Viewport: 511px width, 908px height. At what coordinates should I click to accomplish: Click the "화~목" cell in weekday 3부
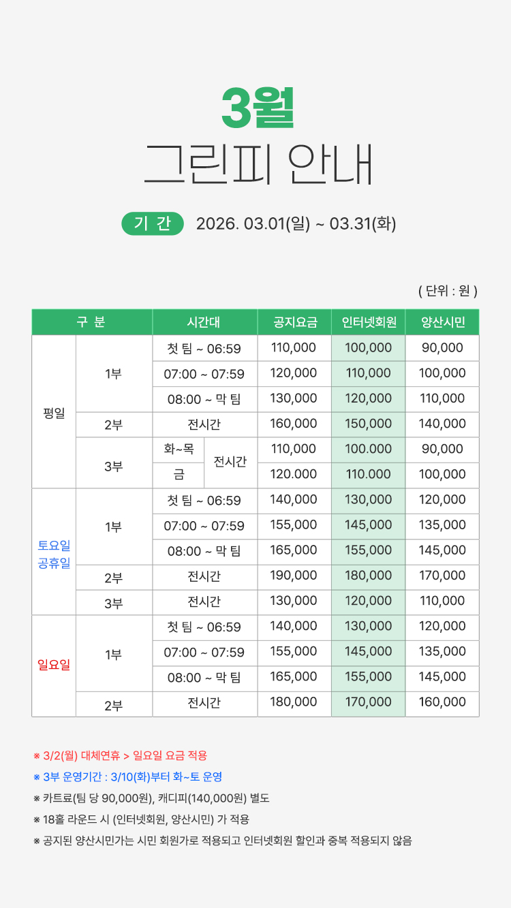coord(179,449)
